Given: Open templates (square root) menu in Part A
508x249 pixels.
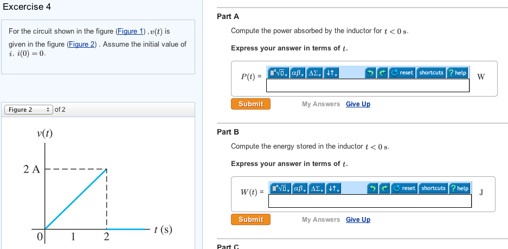Looking at the screenshot, I should click(x=279, y=73).
